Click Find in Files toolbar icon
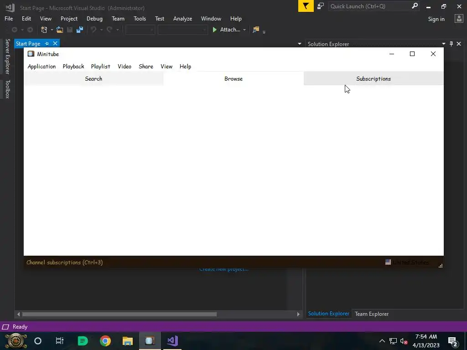The image size is (467, 350). coord(256,30)
